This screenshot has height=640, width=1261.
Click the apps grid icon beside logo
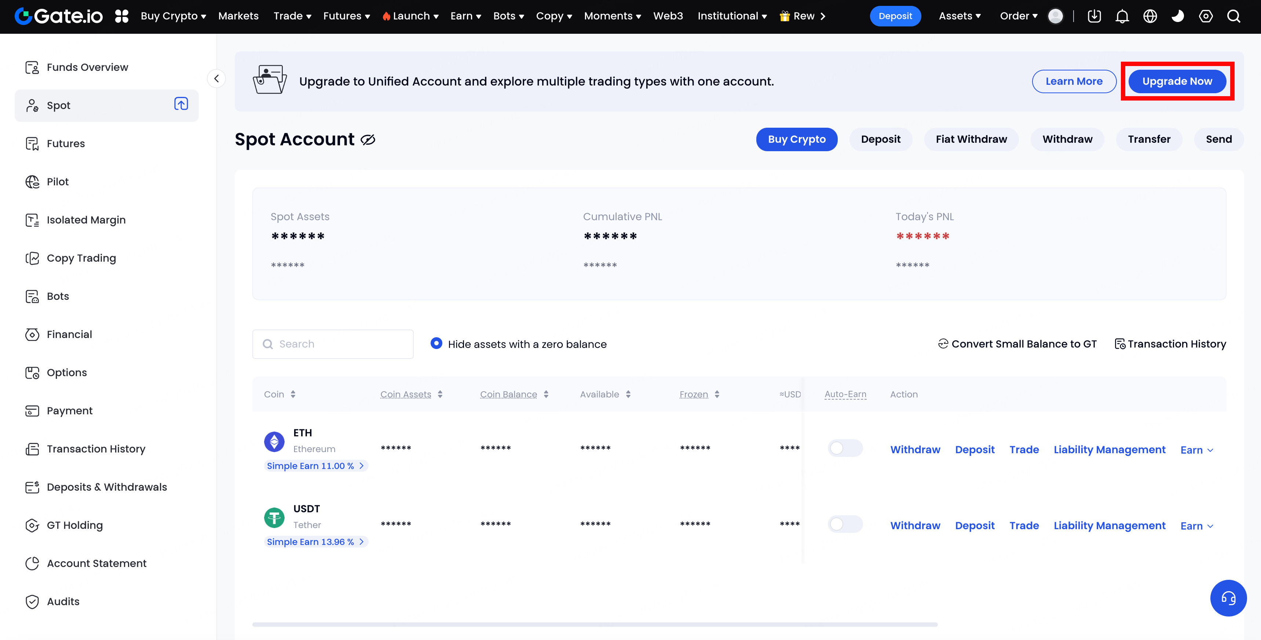click(121, 16)
